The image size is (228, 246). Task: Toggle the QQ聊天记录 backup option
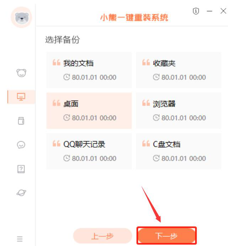click(x=89, y=151)
